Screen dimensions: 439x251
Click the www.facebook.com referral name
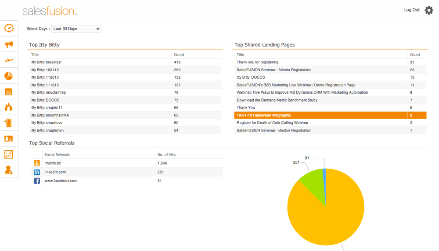coord(61,181)
